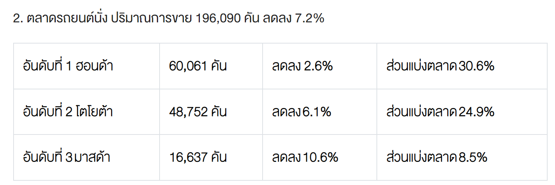Click 'ส่วนแบ่งตลาด' label in the Mazda row
555x185 pixels.
[x=421, y=157]
